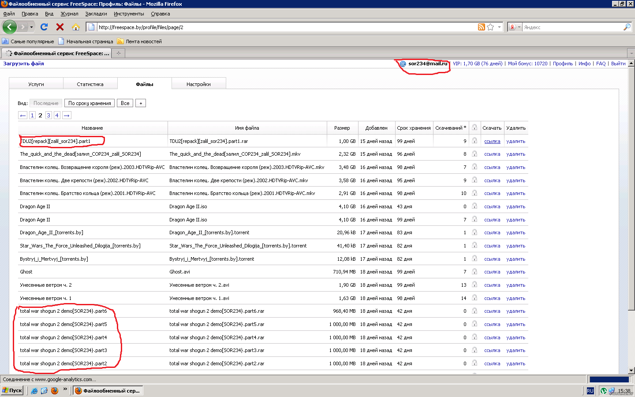635x397 pixels.
Task: Open the Home page icon
Action: pyautogui.click(x=76, y=27)
